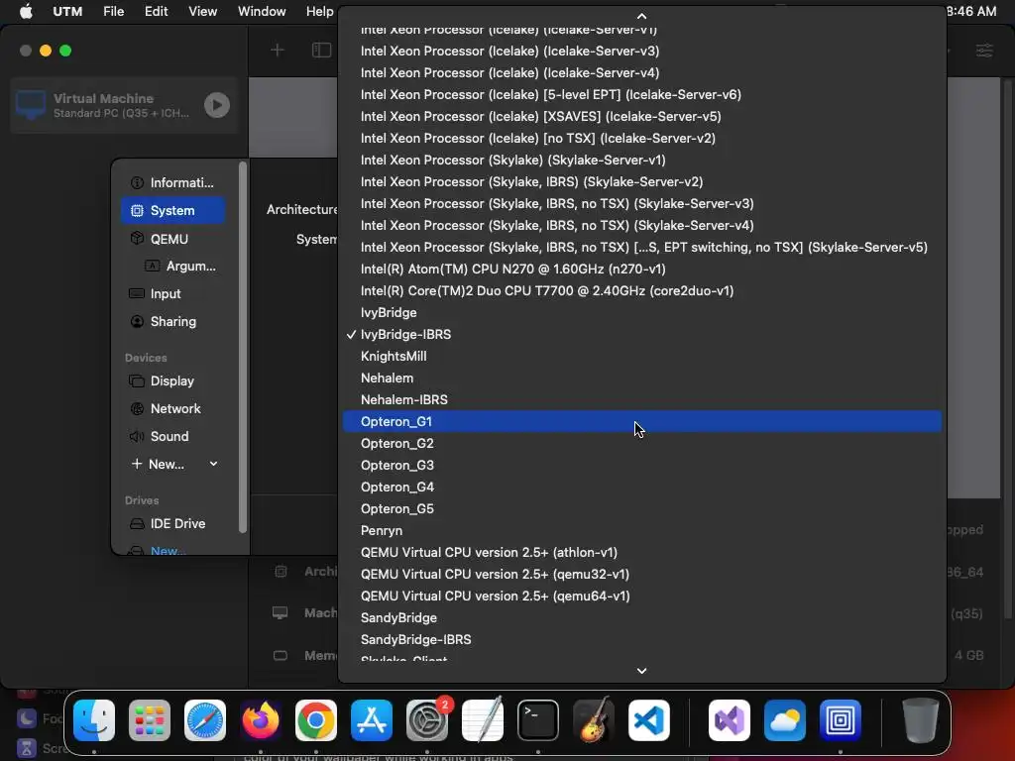This screenshot has width=1015, height=761.
Task: Choose Opteron_G4 CPU option
Action: click(641, 488)
